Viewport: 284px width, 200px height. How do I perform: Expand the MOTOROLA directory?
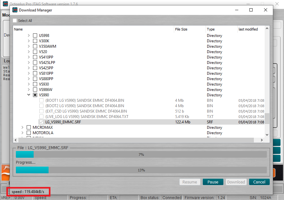pos(22,133)
